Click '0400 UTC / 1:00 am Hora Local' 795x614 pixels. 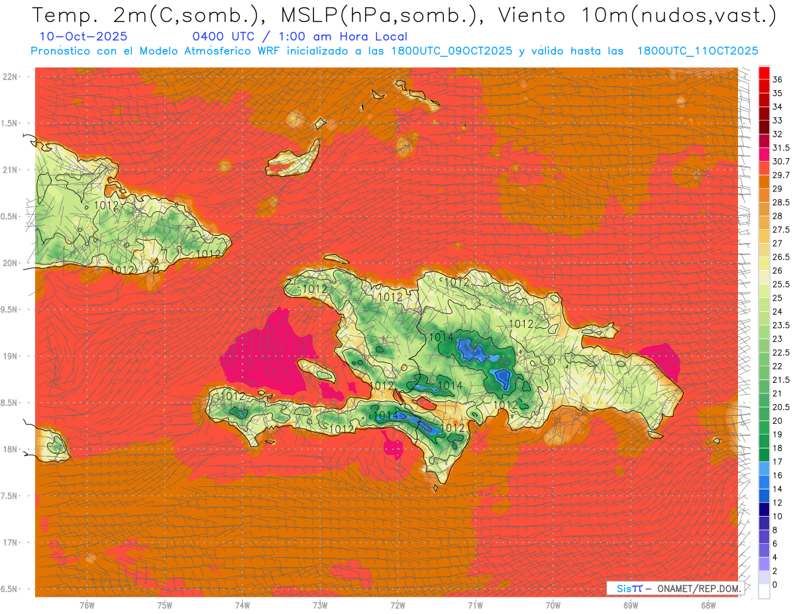coord(299,37)
